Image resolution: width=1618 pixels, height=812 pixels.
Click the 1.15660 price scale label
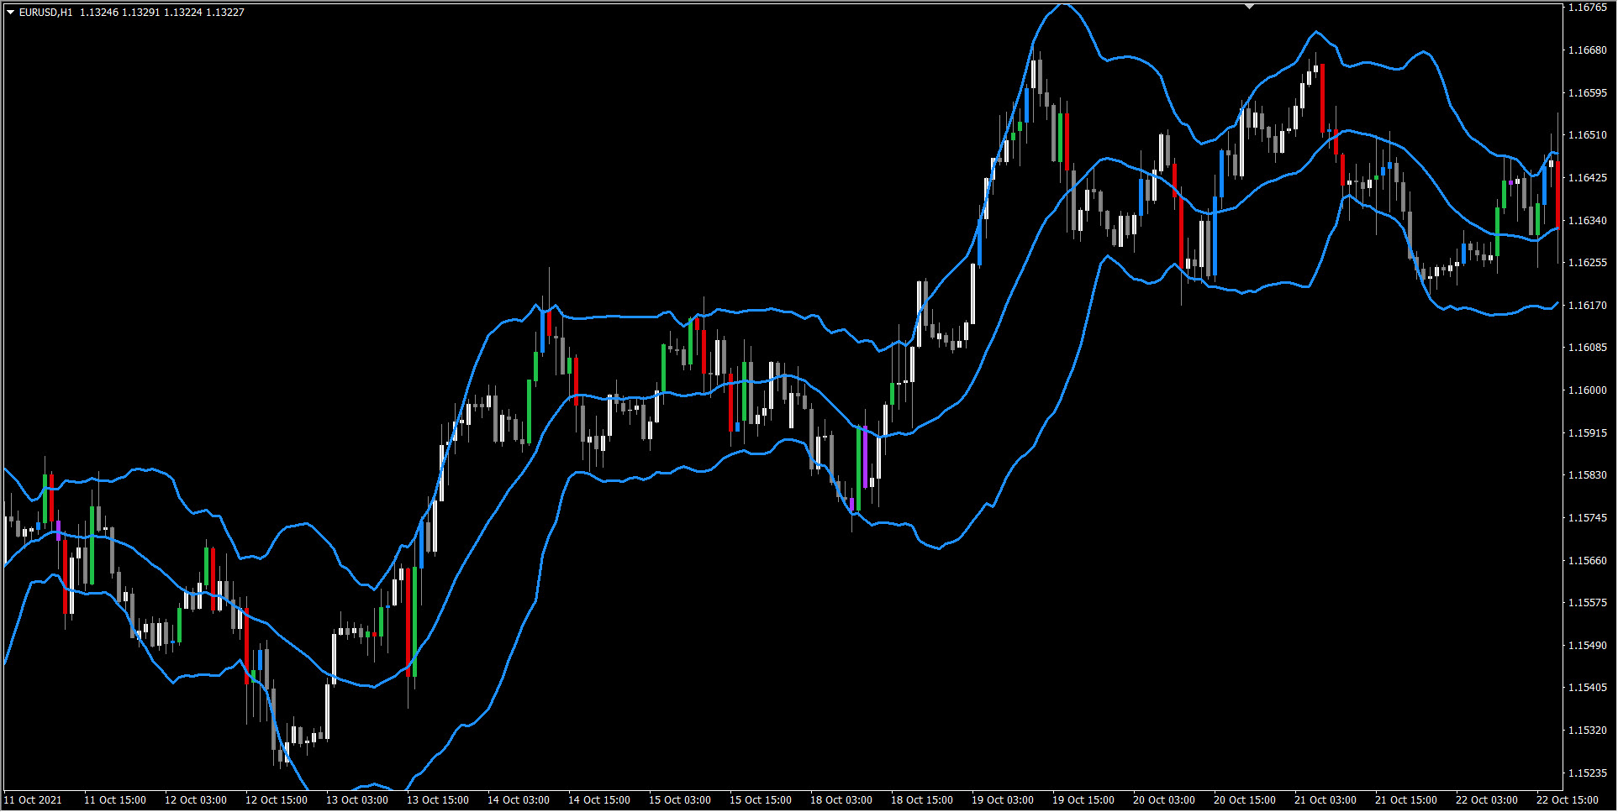tap(1587, 561)
